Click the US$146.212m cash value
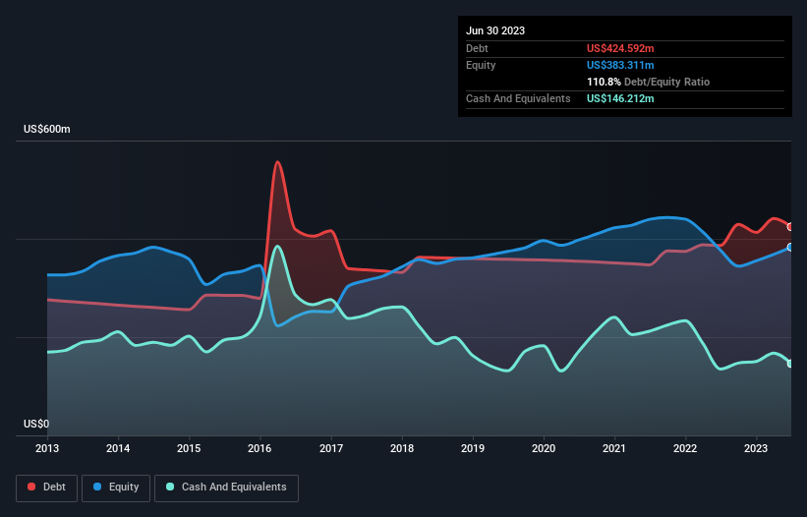Screen dimensions: 807x517 click(620, 98)
